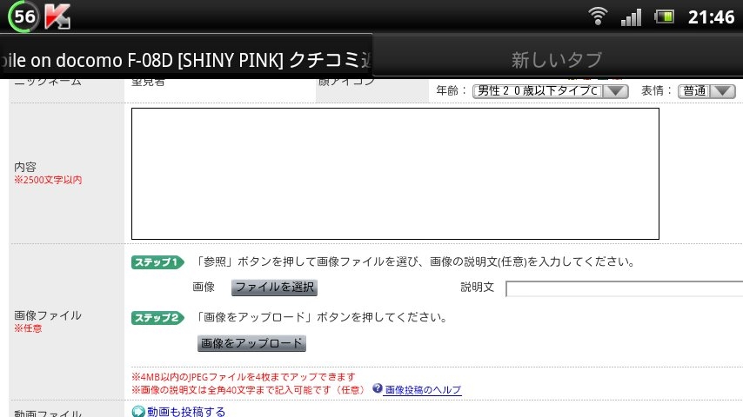Viewport: 743px width, 417px height.
Task: Click the green ステップ2 badge
Action: pyautogui.click(x=157, y=318)
